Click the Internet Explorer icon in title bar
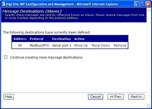Viewport: 152px width, 109px height. pyautogui.click(x=3, y=4)
